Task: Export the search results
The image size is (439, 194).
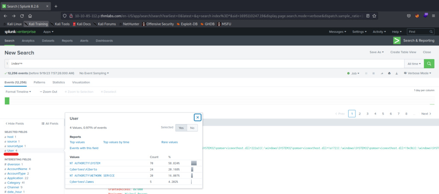Action: 397,73
